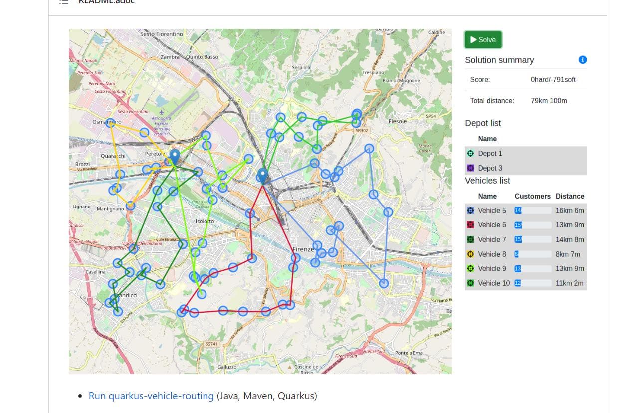Image resolution: width=618 pixels, height=413 pixels.
Task: Click Vehicle 5 distance 16km 6m
Action: (570, 210)
